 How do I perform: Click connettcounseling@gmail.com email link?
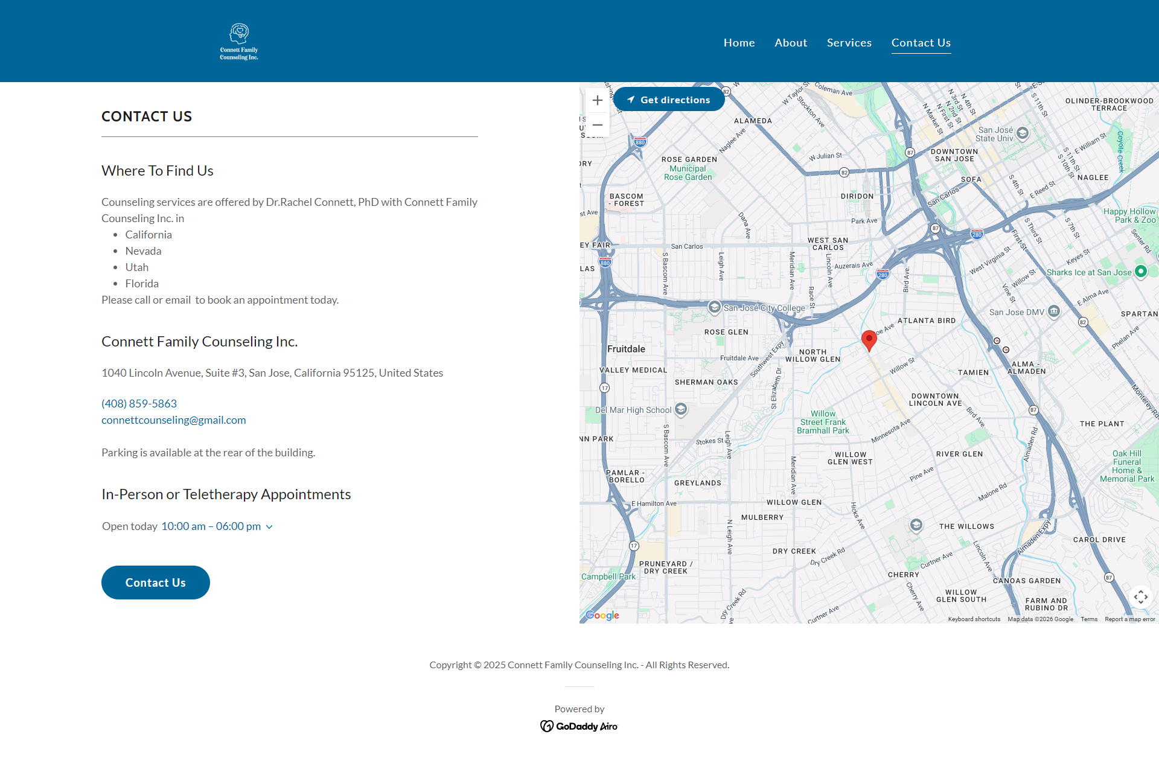tap(174, 420)
